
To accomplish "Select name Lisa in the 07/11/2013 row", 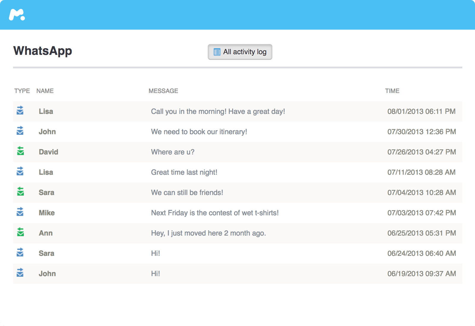I will (x=46, y=172).
